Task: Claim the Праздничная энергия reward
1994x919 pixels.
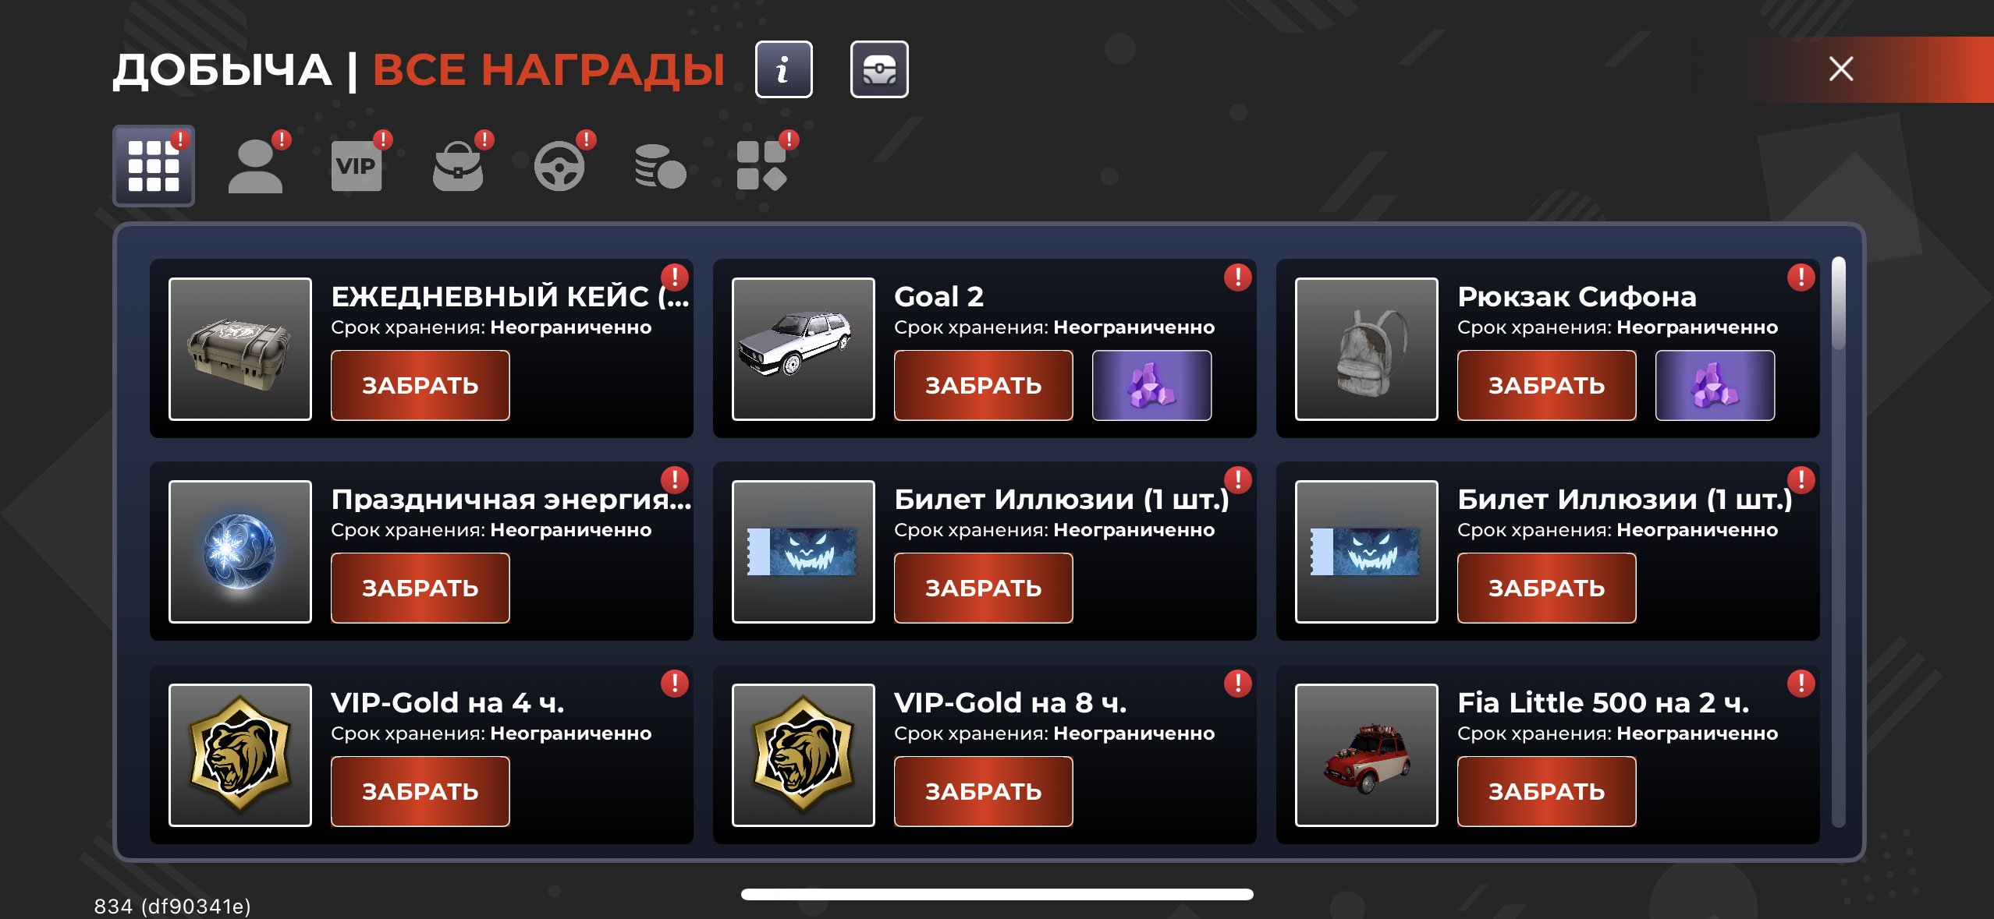Action: (x=420, y=588)
